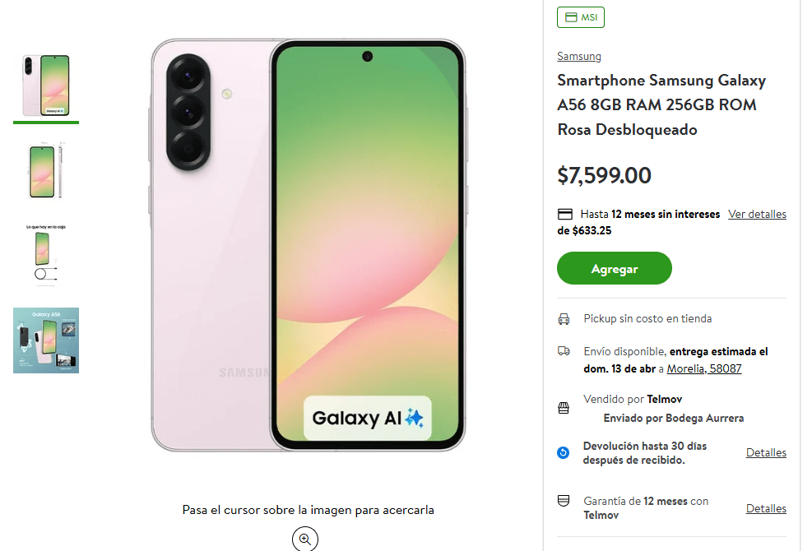Open Ver detalles for monthly payments
The width and height of the screenshot is (812, 551).
click(x=757, y=214)
